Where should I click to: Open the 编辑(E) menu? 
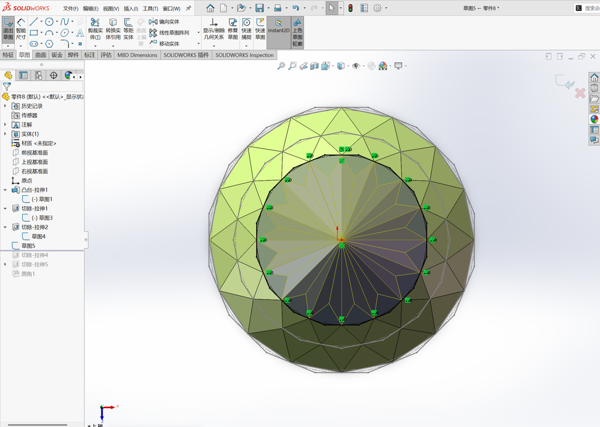pyautogui.click(x=91, y=8)
